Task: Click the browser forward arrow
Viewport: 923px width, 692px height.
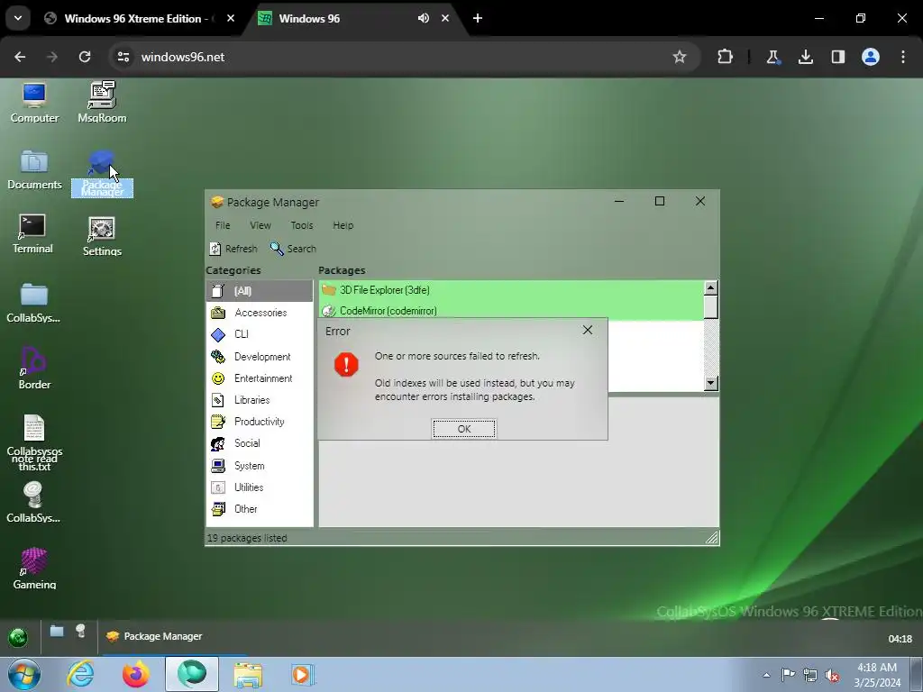Action: (x=52, y=57)
